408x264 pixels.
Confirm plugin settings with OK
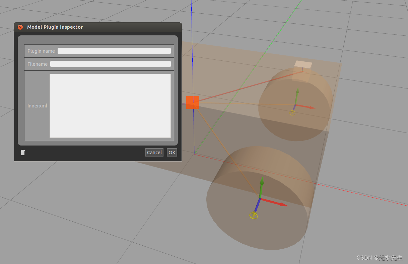pyautogui.click(x=172, y=153)
